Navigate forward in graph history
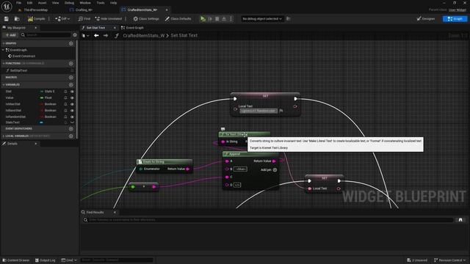 coord(106,36)
